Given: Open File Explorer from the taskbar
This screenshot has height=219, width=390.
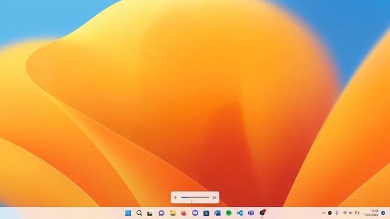Looking at the screenshot, I should point(172,213).
